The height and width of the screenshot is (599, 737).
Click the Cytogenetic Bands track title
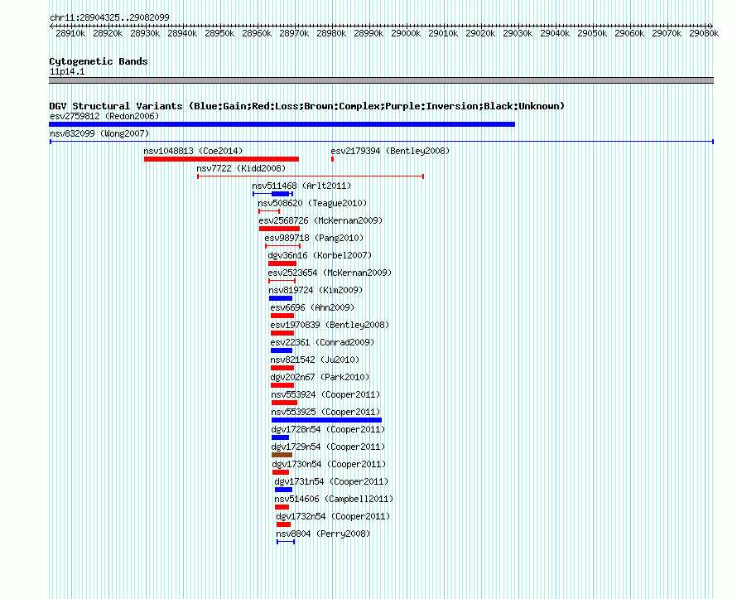tap(99, 61)
